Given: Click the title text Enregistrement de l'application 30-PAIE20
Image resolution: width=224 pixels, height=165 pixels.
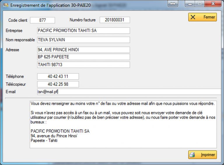Looking at the screenshot, I should [50, 5].
